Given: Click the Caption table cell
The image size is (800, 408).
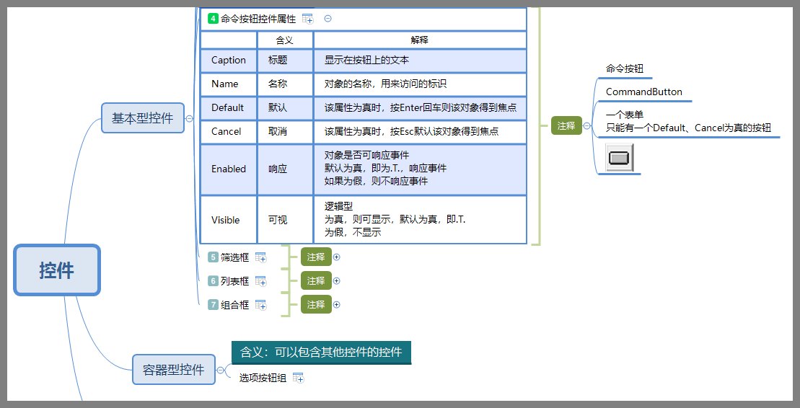Looking at the screenshot, I should (229, 60).
